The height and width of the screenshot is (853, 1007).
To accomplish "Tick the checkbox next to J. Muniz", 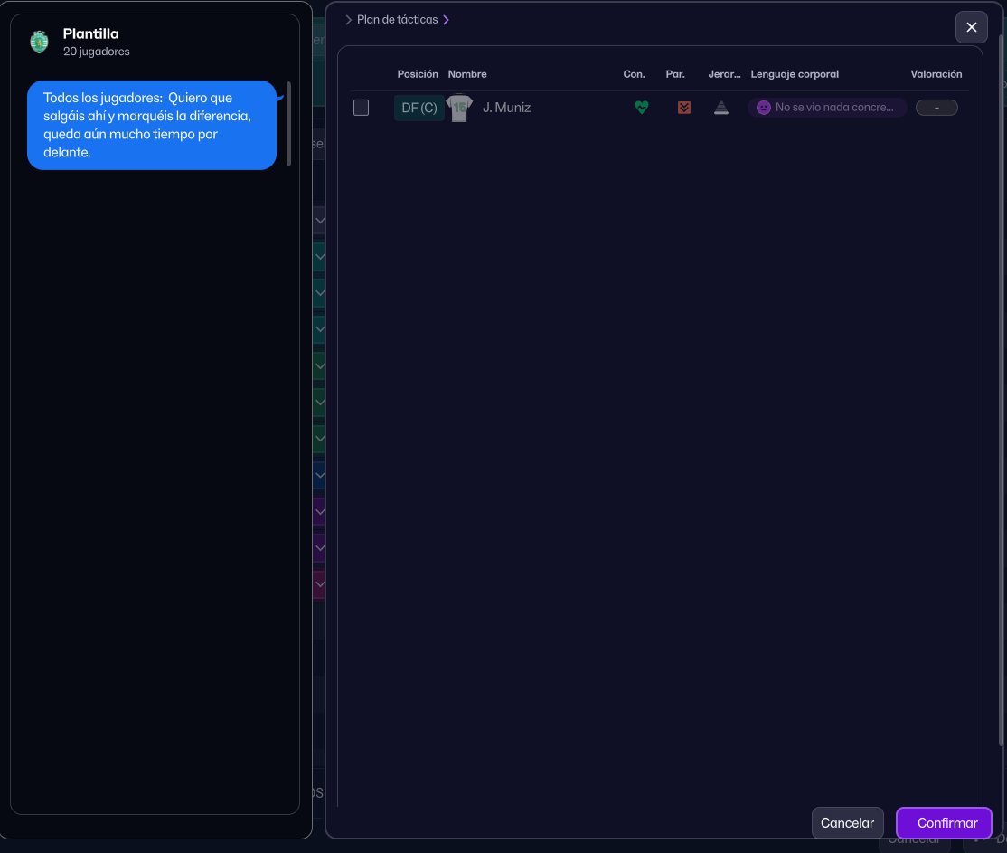I will coord(361,108).
